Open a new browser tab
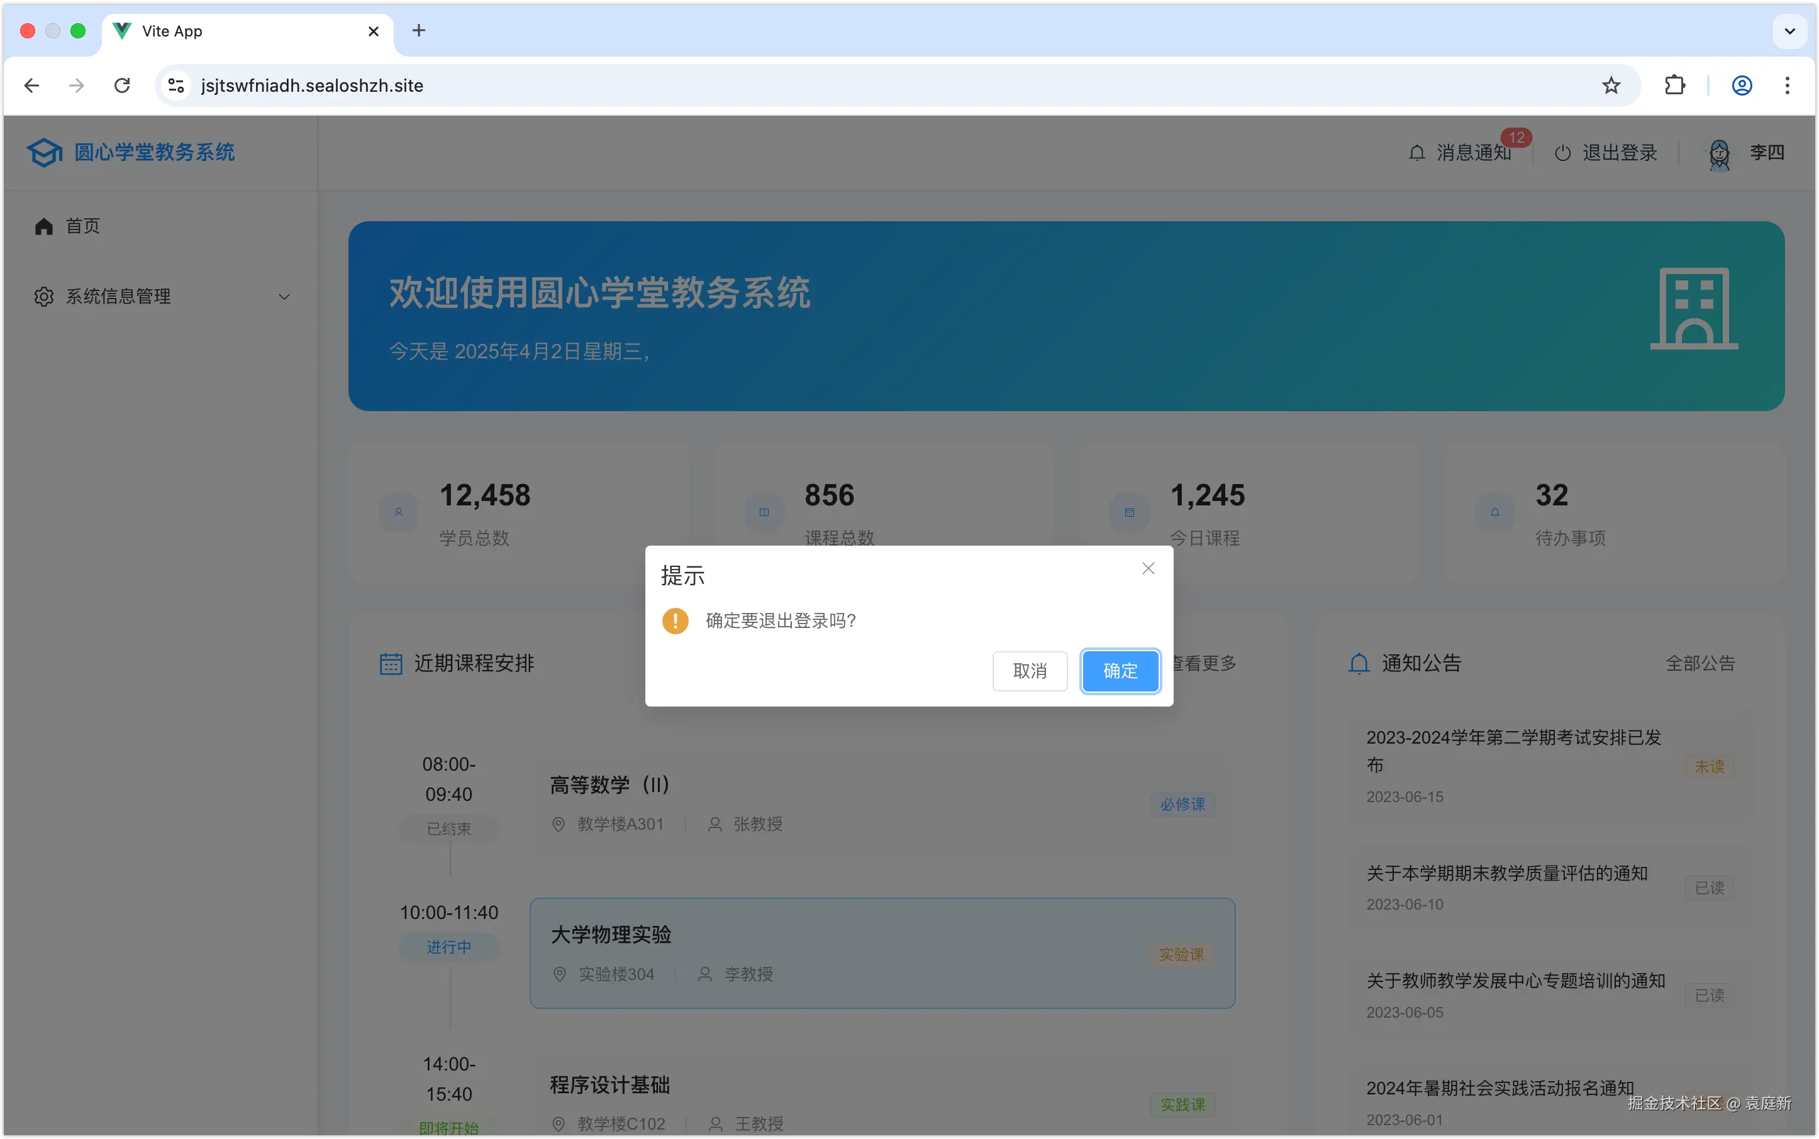This screenshot has width=1819, height=1139. [x=419, y=31]
